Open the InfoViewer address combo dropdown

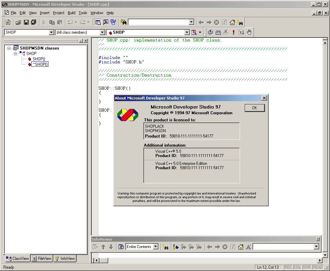click(316, 247)
